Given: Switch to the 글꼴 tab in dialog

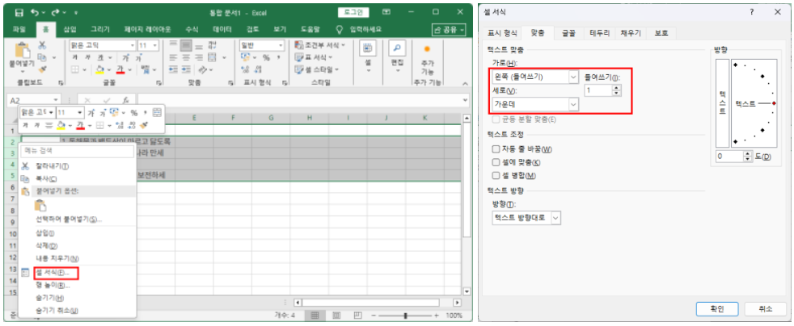Looking at the screenshot, I should click(568, 33).
